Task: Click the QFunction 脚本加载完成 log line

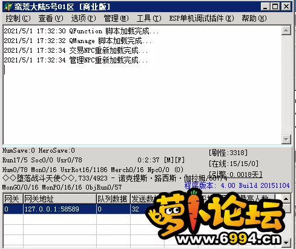Action: 81,31
